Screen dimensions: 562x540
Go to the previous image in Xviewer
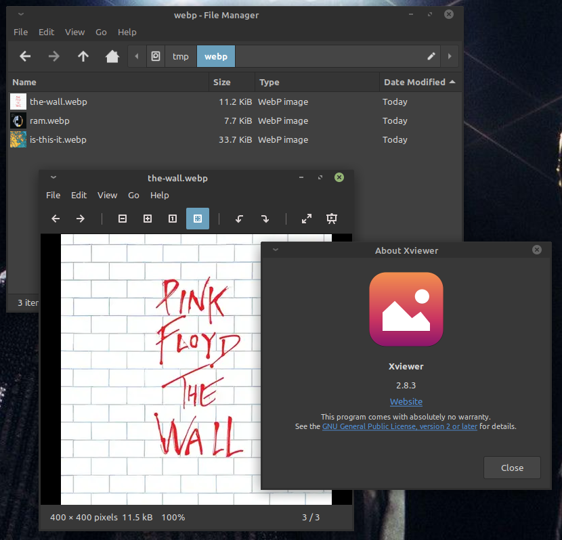click(55, 219)
